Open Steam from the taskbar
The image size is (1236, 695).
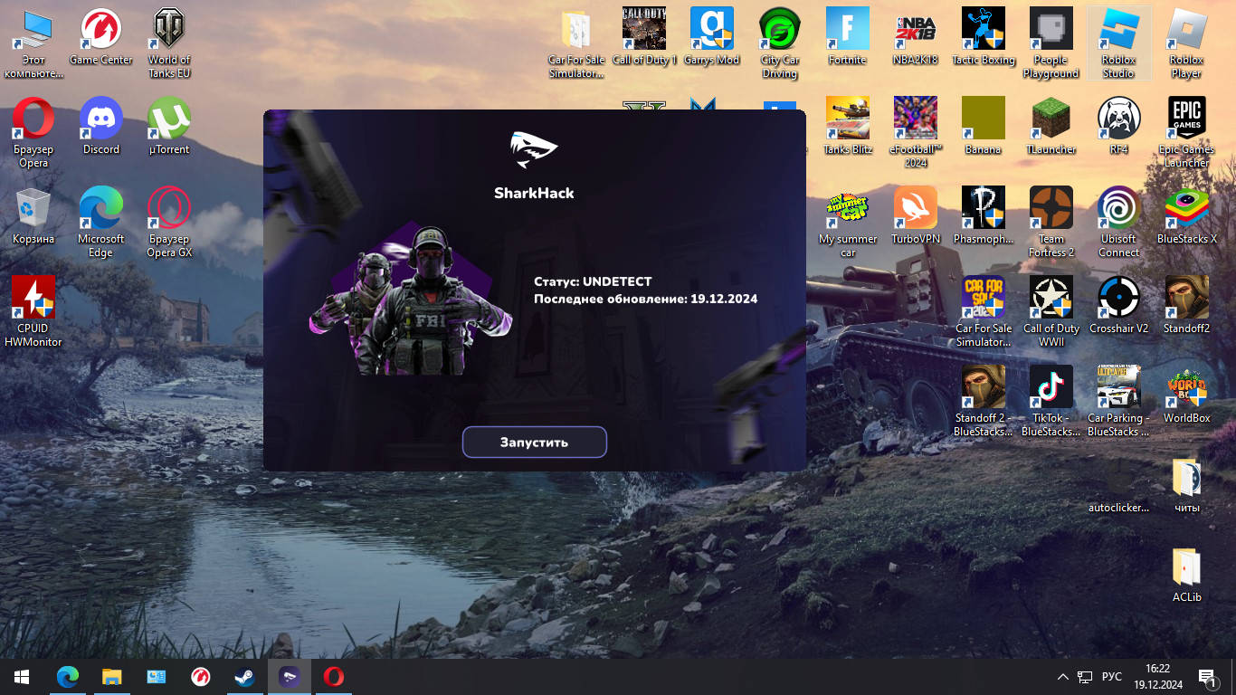tap(245, 677)
